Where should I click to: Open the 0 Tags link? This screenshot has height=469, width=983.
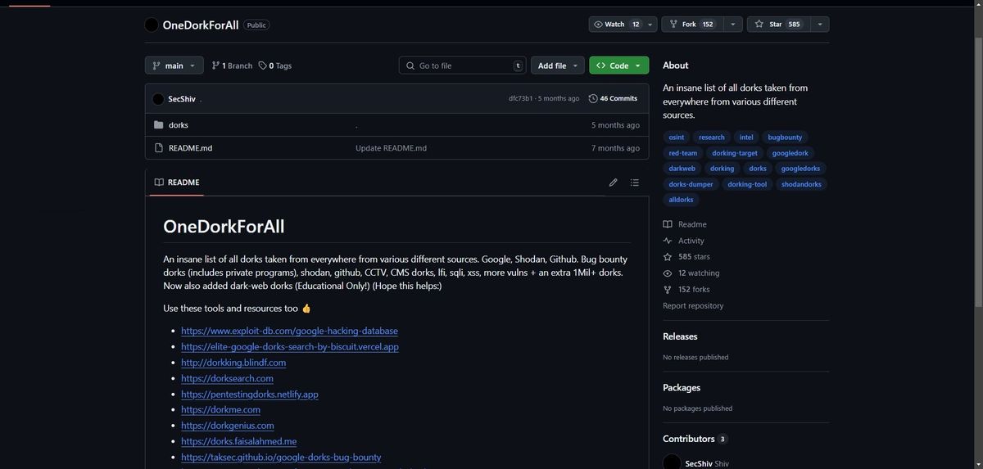pyautogui.click(x=275, y=65)
